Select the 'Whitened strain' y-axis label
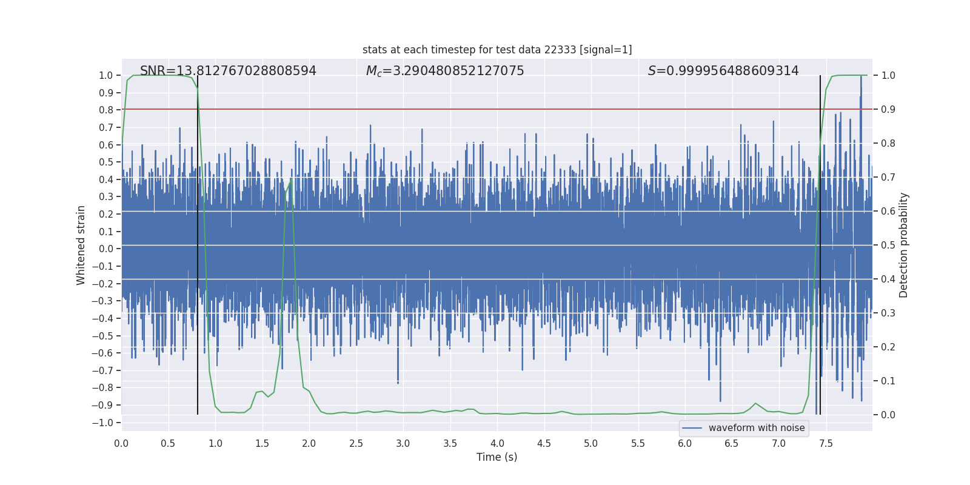 [81, 245]
